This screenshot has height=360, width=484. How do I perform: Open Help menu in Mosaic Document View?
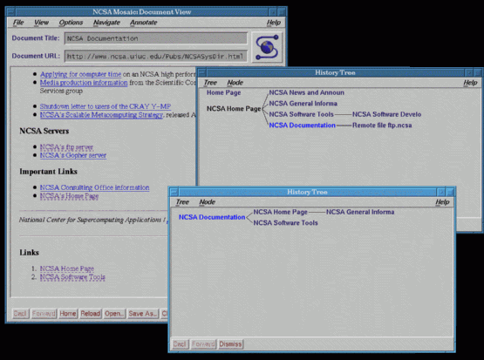pos(274,23)
